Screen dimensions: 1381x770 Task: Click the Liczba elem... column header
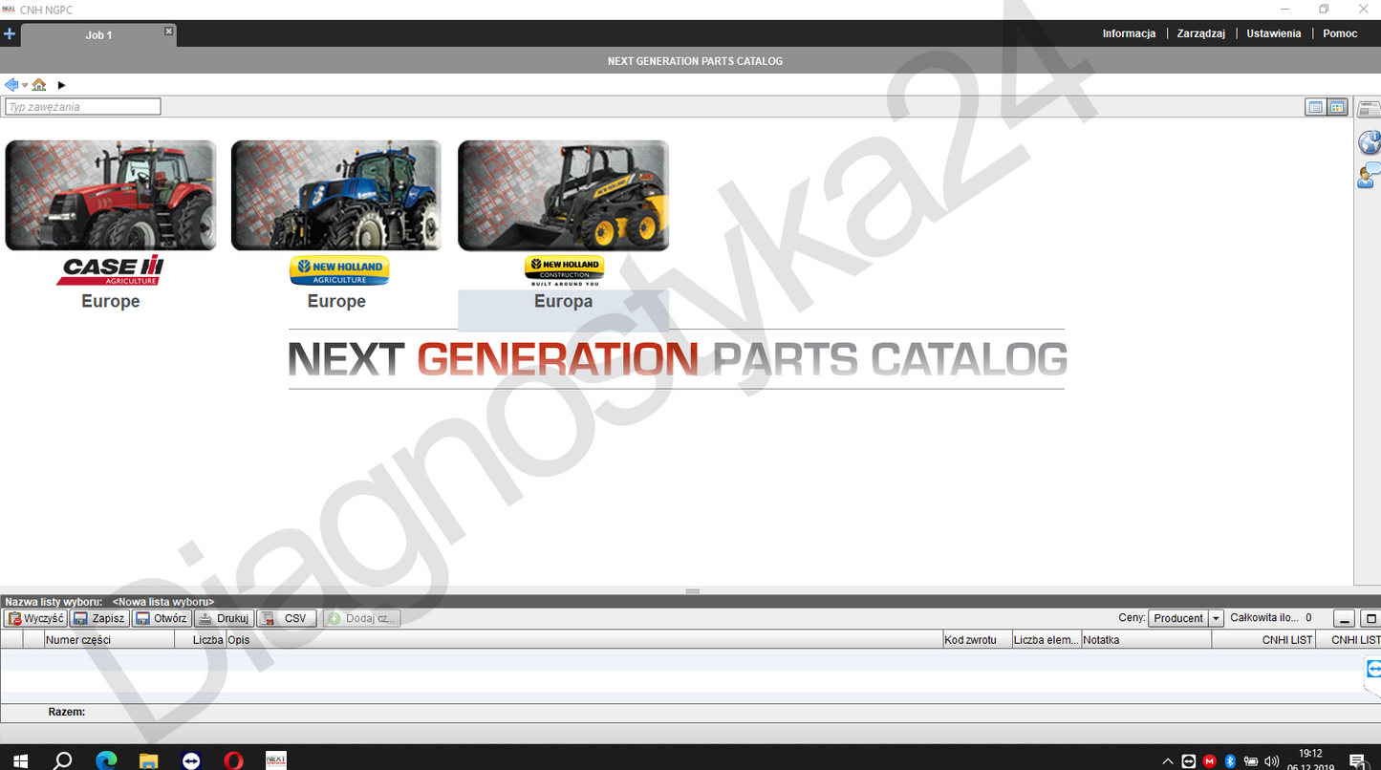1047,640
